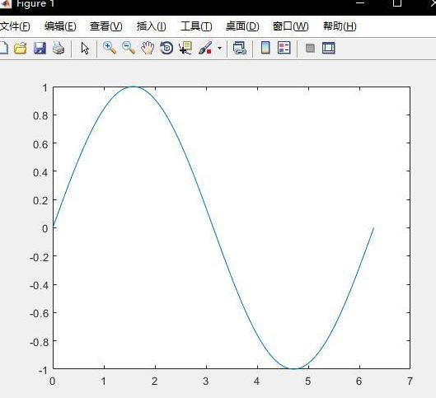Open the 窗口(W) menu
The width and height of the screenshot is (436, 398).
(x=291, y=26)
